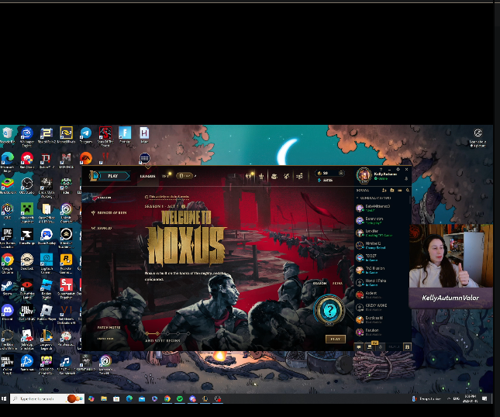Open Roblox Player desktop shortcut
Screen dimensions: 500x417
[47, 312]
